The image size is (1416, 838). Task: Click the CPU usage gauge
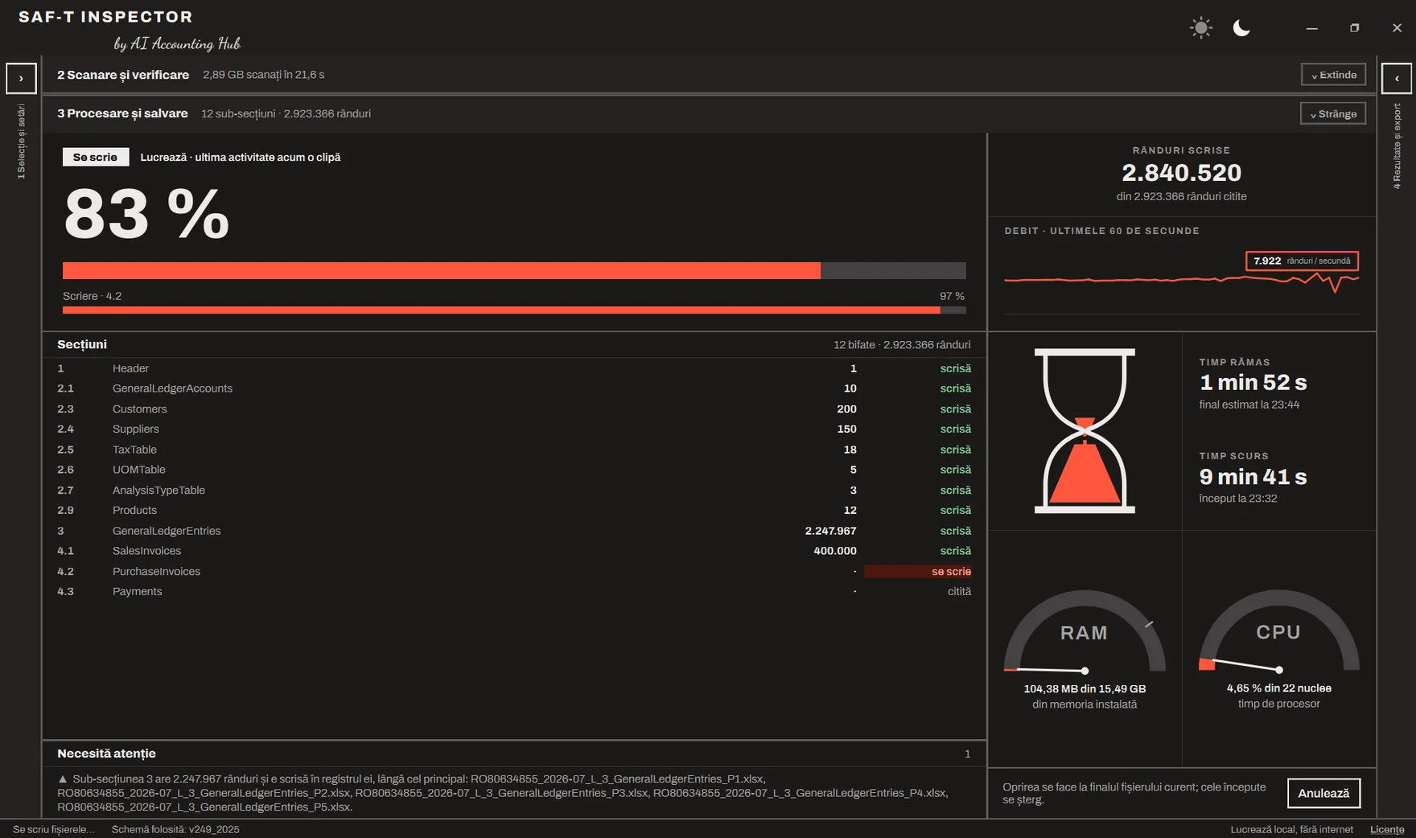click(1279, 631)
